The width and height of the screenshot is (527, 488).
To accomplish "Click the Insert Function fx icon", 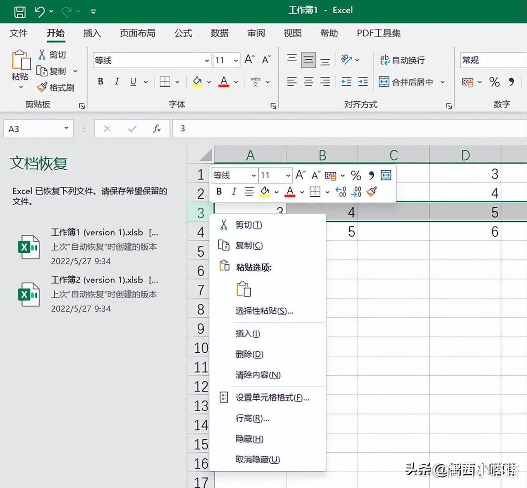I will [157, 129].
